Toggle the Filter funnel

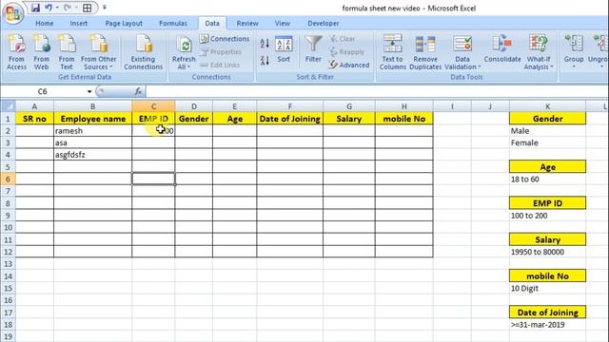(313, 49)
